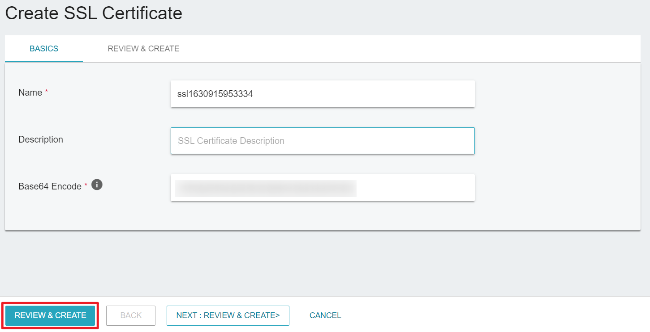
Task: Click inside the Base64 Encode input box
Action: (323, 188)
